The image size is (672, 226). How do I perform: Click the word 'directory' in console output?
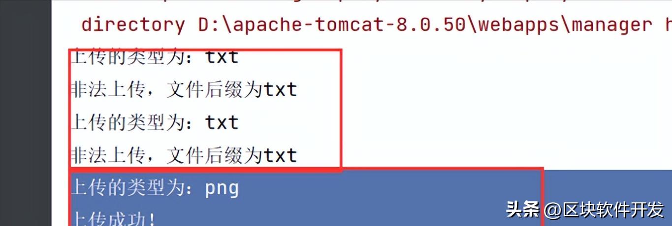pyautogui.click(x=133, y=25)
